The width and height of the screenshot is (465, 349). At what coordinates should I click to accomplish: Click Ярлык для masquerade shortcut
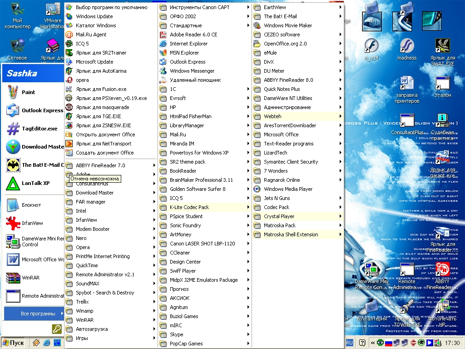110,107
